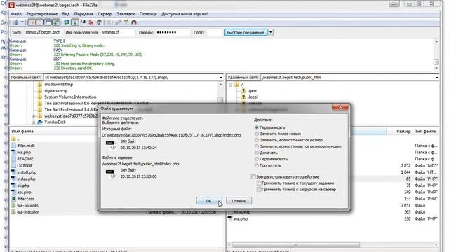Click wa.php file icon in remote list
The image size is (449, 252).
230,218
